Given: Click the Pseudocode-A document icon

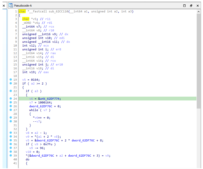Looking at the screenshot, I should pyautogui.click(x=11, y=6).
